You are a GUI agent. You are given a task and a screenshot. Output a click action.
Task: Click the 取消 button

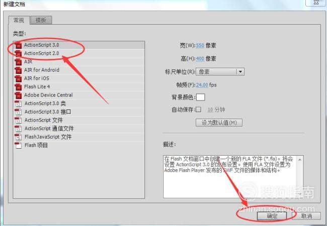306,216
